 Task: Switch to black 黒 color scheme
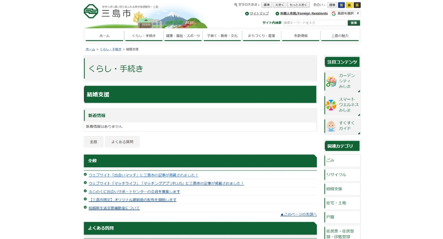coord(357,5)
